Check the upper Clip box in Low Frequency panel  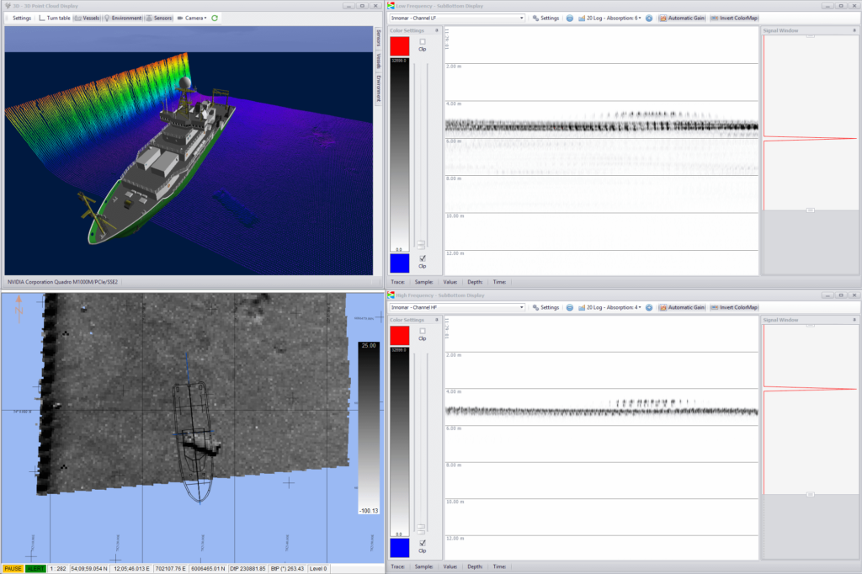point(423,42)
